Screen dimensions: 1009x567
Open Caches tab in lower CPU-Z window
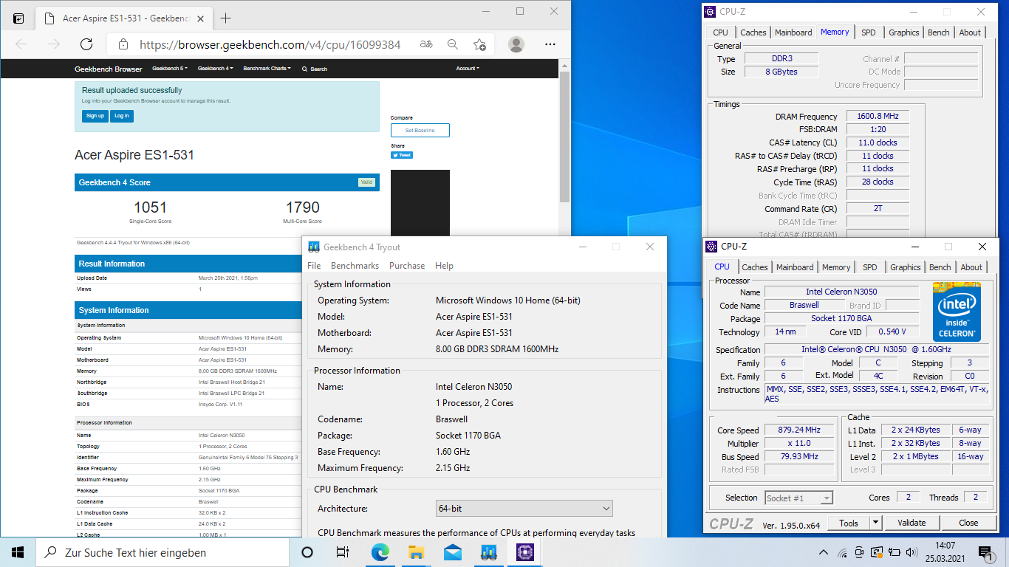[755, 267]
